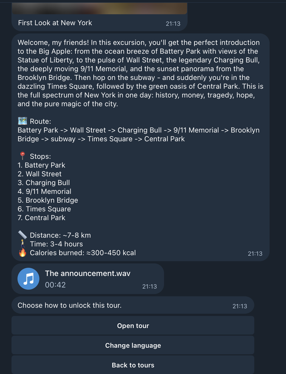The image size is (286, 374).
Task: Click the 1. Battery Park stop line
Action: tap(41, 165)
